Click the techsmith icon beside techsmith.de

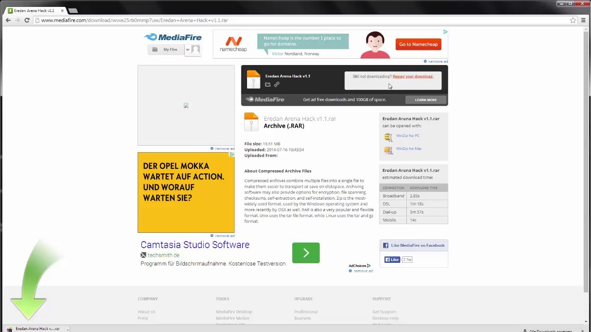pos(143,255)
